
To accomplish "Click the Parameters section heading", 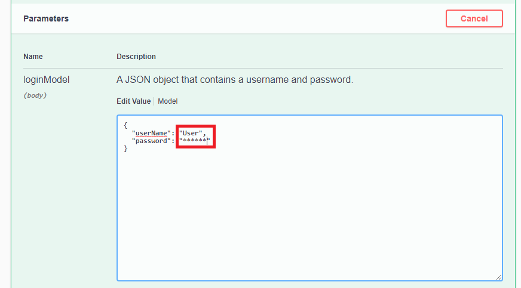I will [46, 18].
